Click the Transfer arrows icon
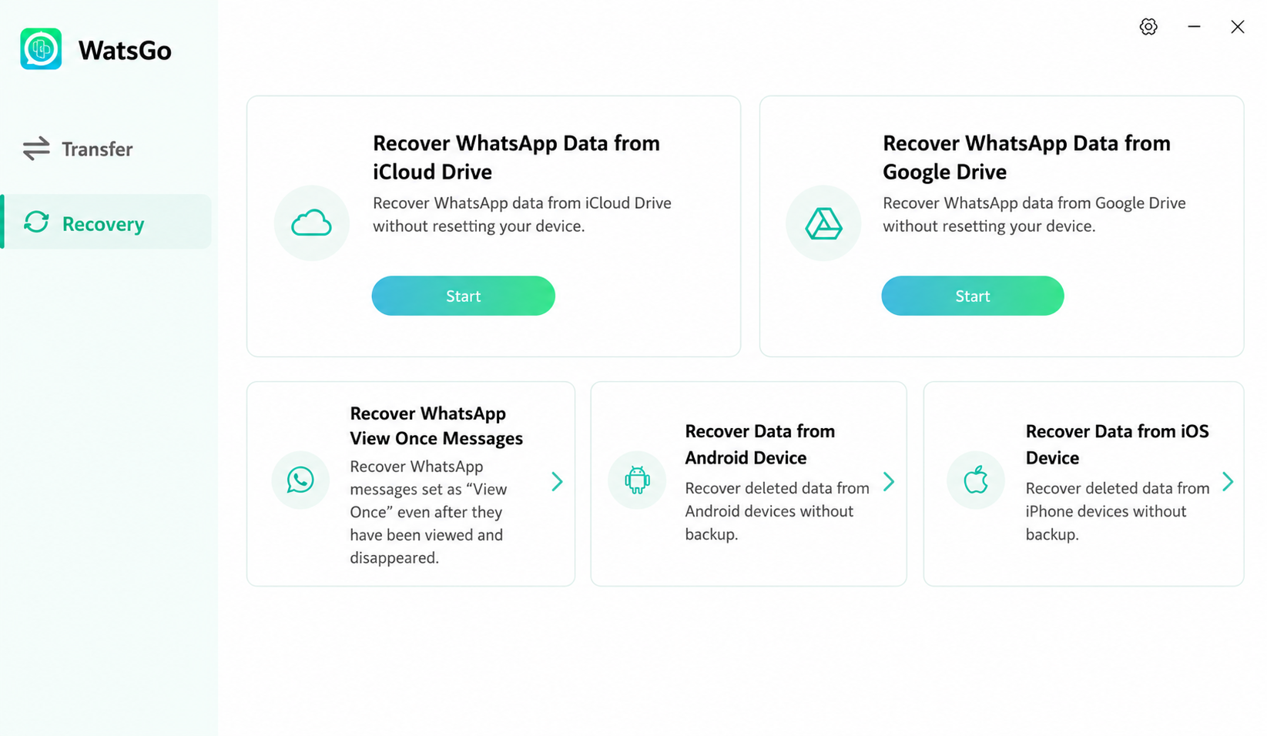 [36, 149]
